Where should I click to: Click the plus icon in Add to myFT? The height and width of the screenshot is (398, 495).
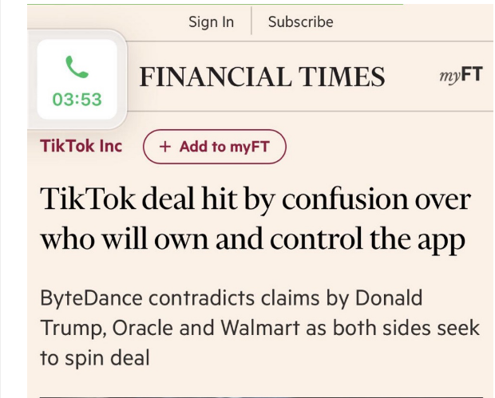click(x=165, y=147)
